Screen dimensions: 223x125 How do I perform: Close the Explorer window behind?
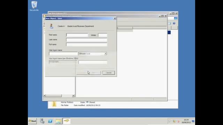176,13
